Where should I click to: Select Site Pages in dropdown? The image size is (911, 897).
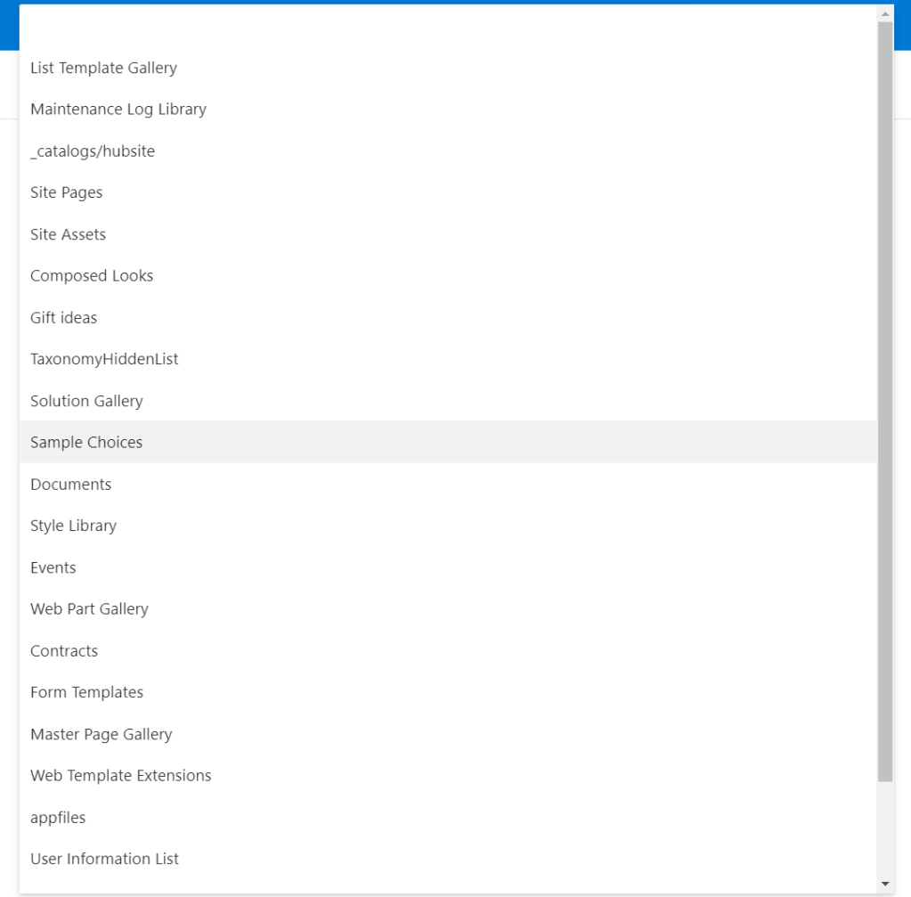(67, 192)
